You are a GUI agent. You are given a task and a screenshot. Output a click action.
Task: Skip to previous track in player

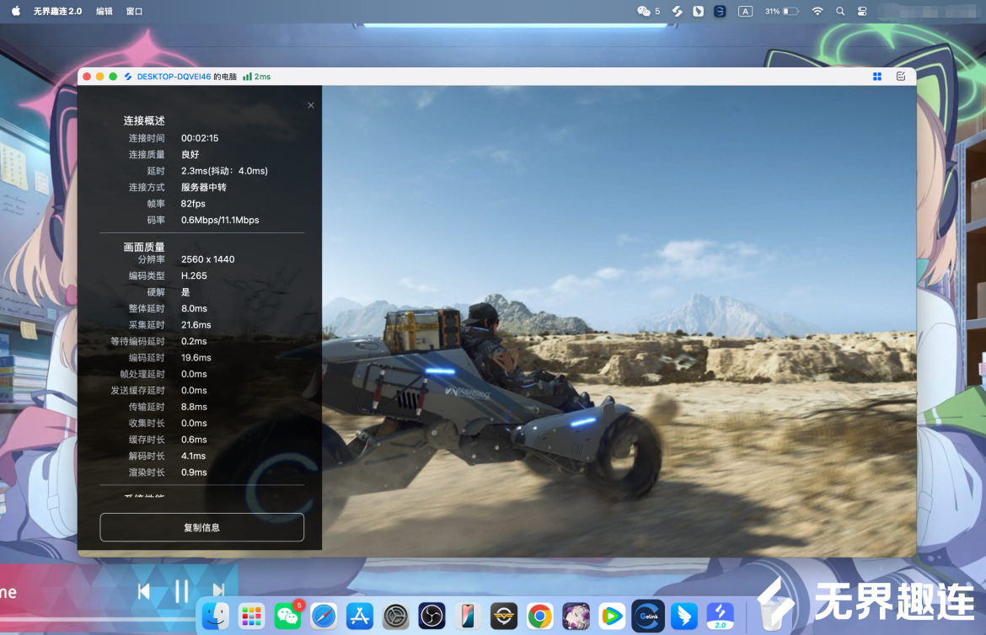pyautogui.click(x=144, y=591)
